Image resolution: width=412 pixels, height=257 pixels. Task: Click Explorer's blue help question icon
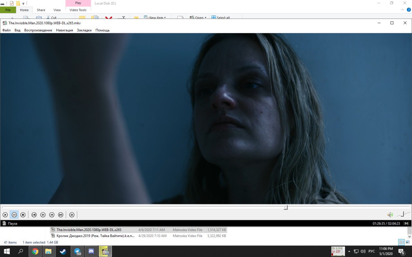pos(409,10)
